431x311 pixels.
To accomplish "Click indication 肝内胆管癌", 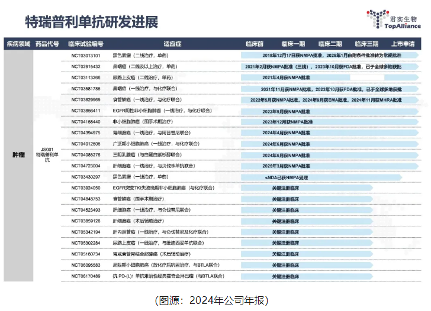I will click(x=160, y=232).
